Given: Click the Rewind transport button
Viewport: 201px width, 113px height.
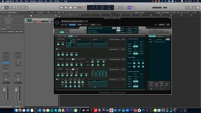Looking at the screenshot, I should (x=62, y=8).
